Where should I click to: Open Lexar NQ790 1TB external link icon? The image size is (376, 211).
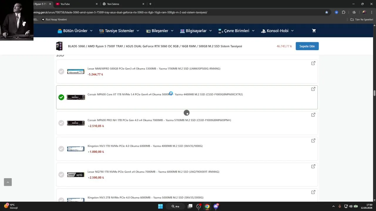click(x=313, y=166)
